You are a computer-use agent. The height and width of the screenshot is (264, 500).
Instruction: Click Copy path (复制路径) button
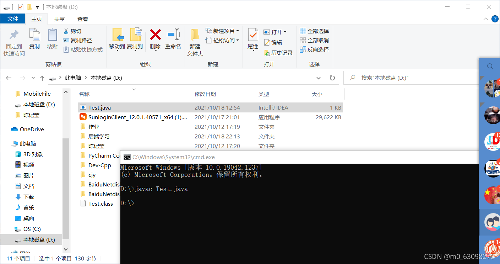pyautogui.click(x=77, y=40)
